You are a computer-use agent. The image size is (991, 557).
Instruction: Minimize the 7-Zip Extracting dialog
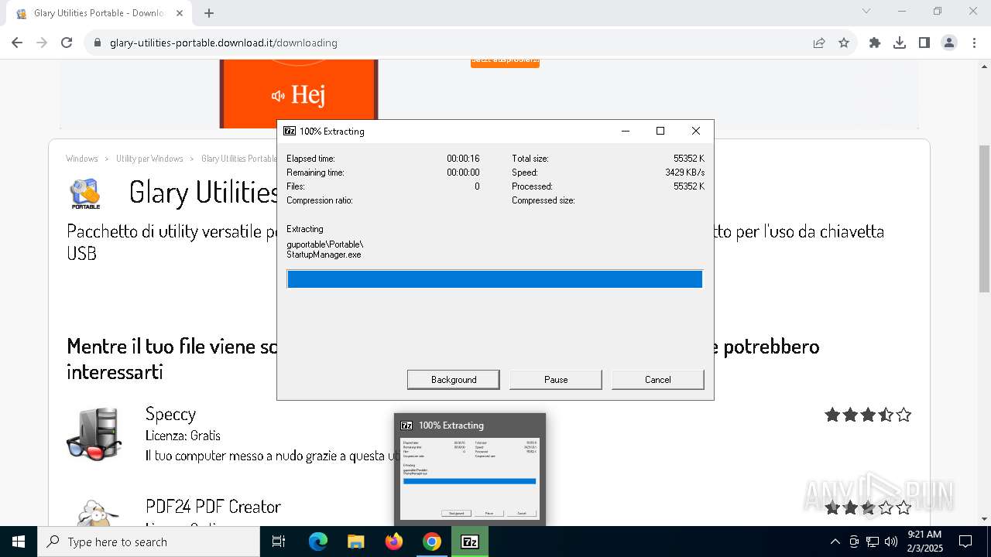click(626, 131)
